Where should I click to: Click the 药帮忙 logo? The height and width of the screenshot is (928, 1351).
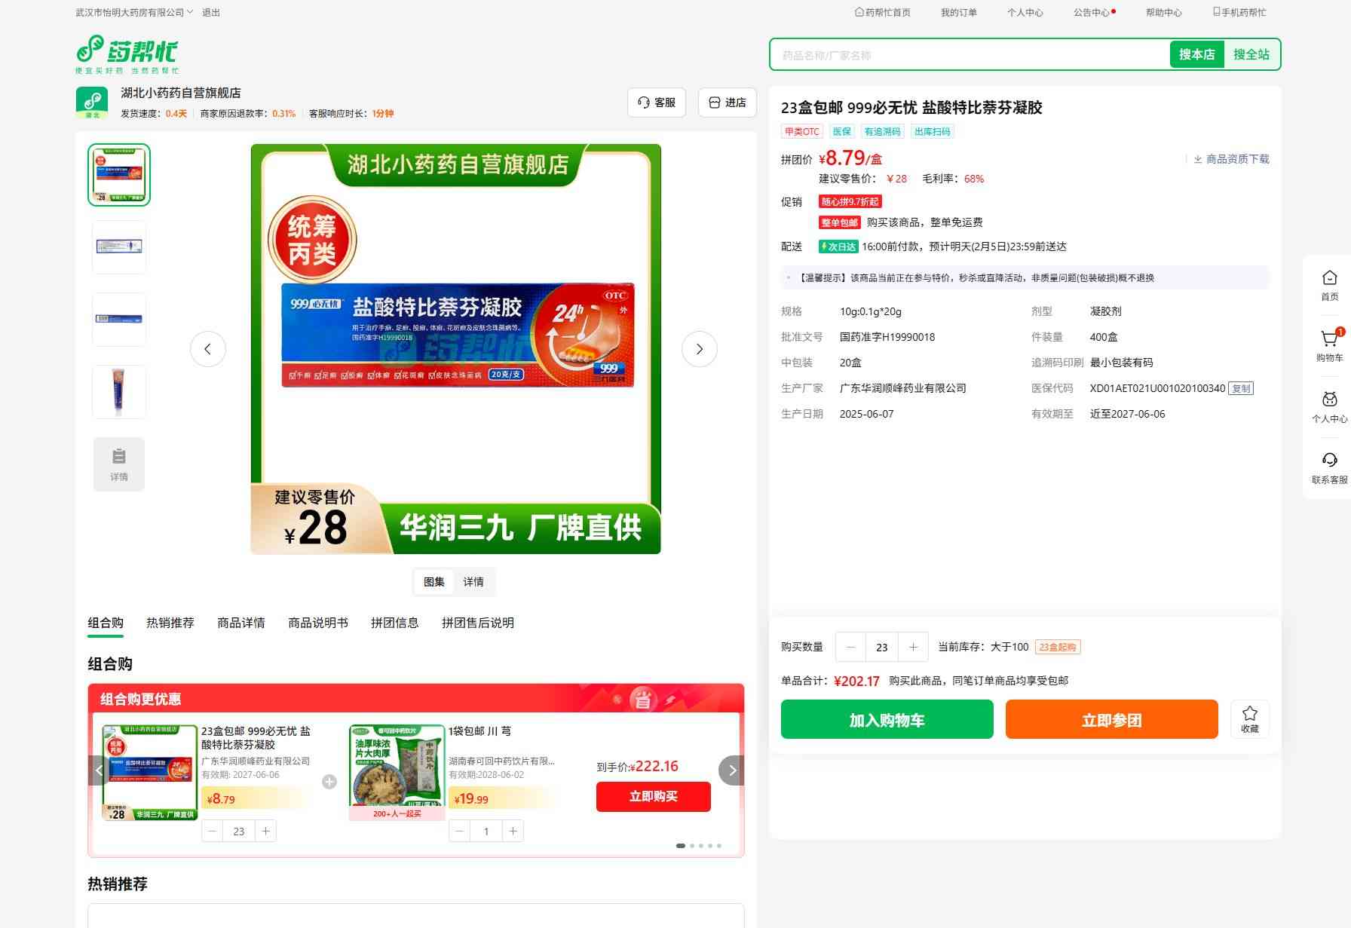[x=127, y=54]
